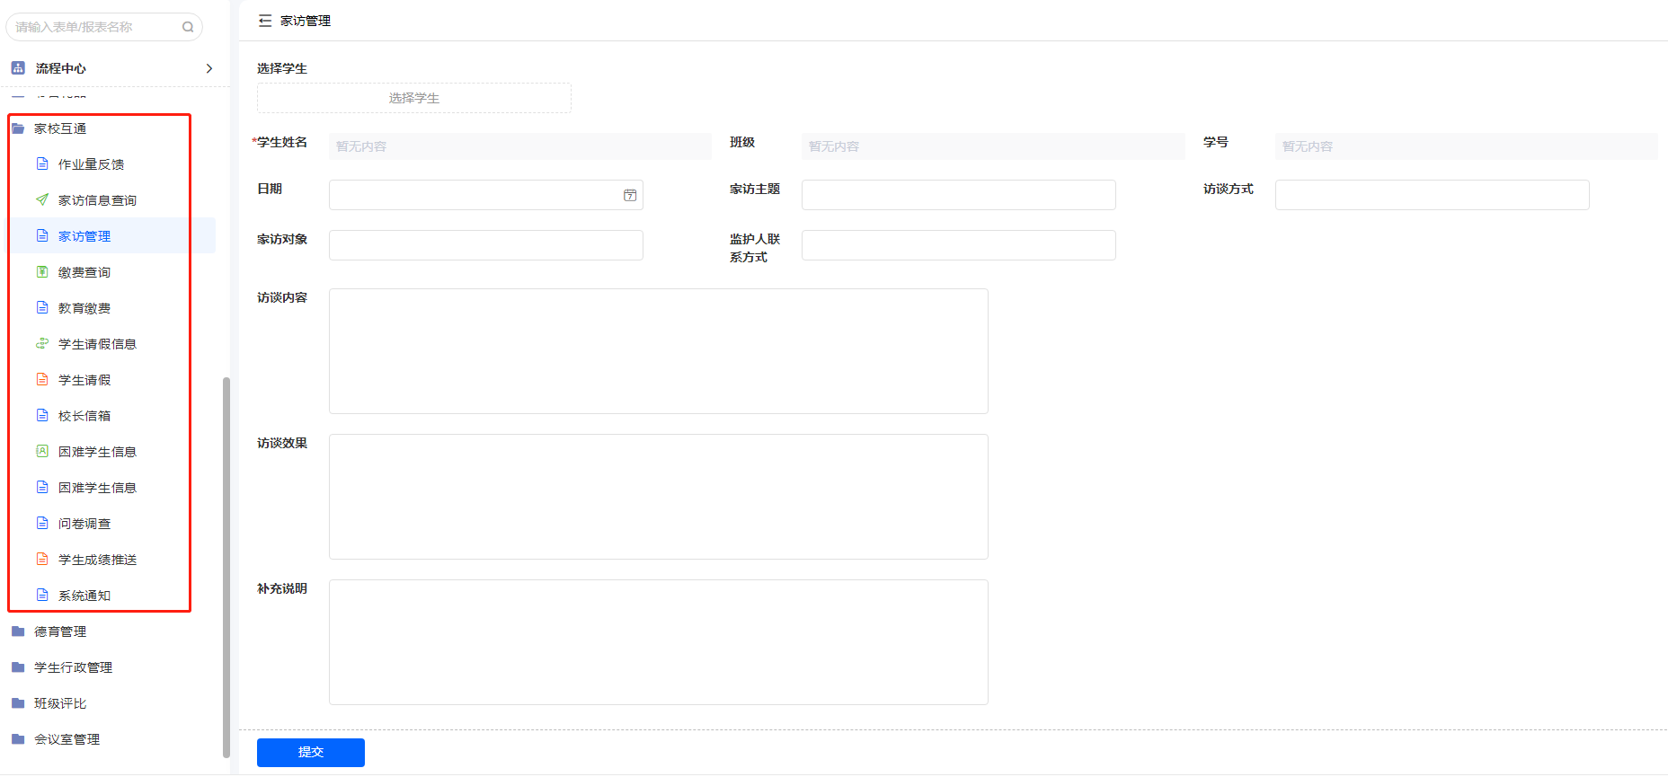Click the 日期 date input field
The height and width of the screenshot is (777, 1668).
(486, 195)
